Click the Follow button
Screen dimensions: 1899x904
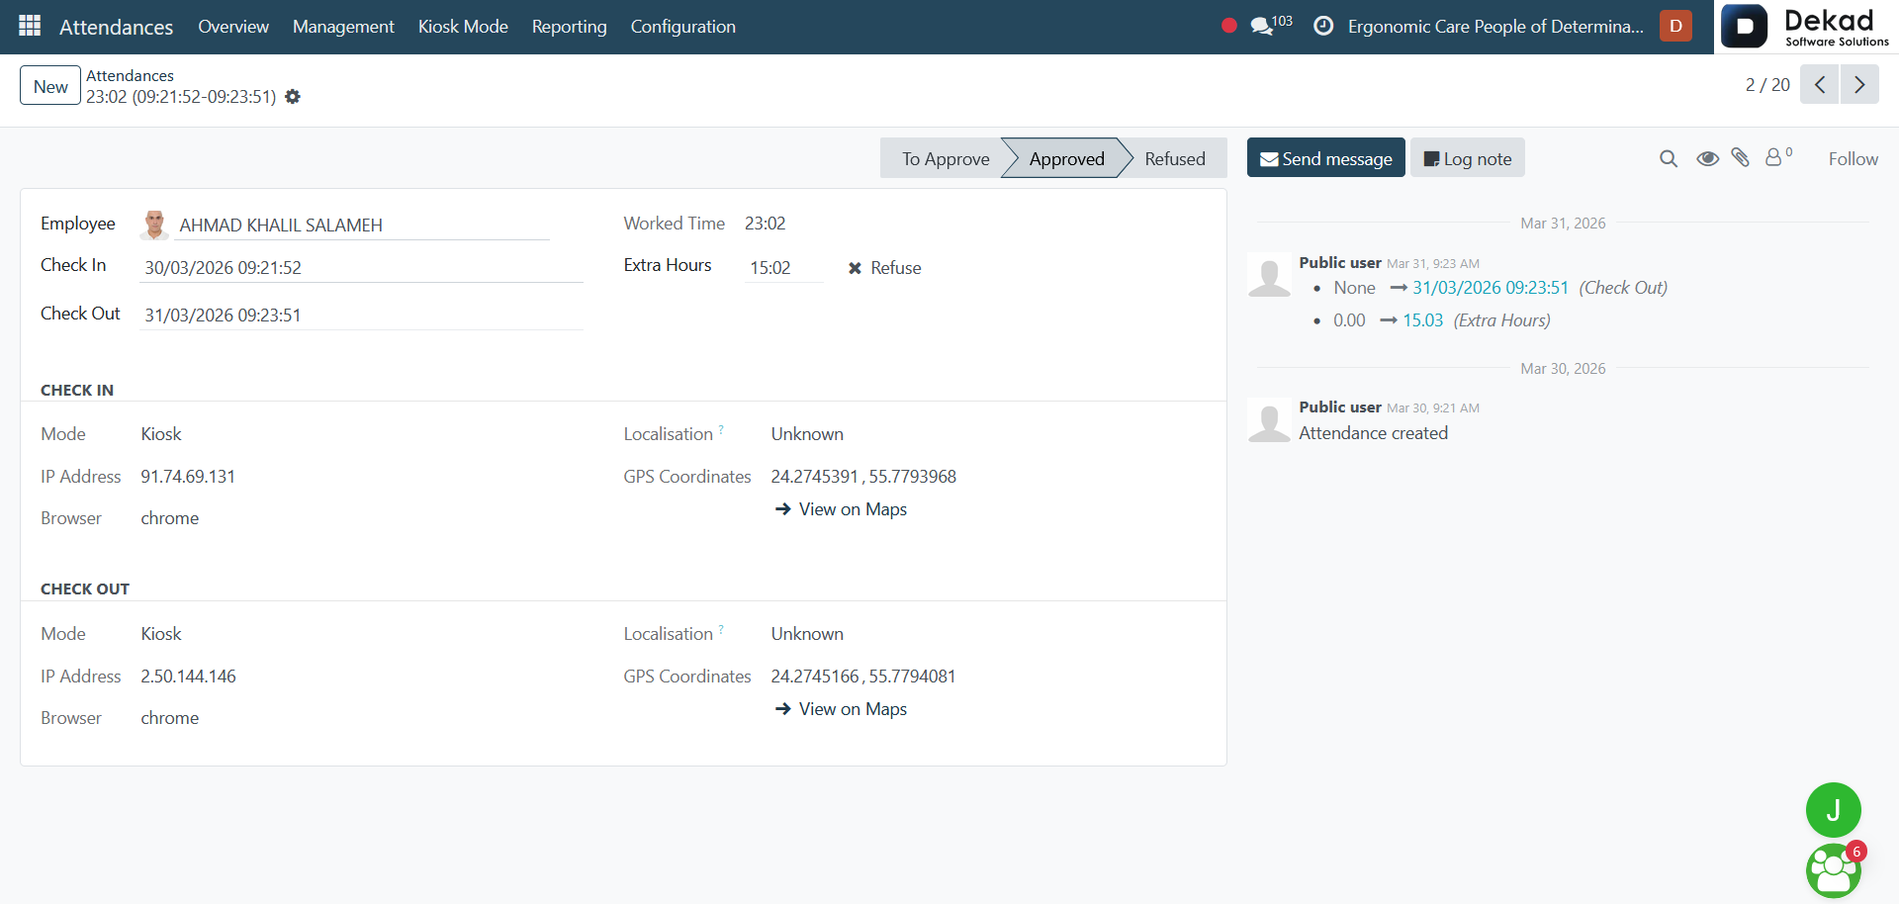point(1853,158)
